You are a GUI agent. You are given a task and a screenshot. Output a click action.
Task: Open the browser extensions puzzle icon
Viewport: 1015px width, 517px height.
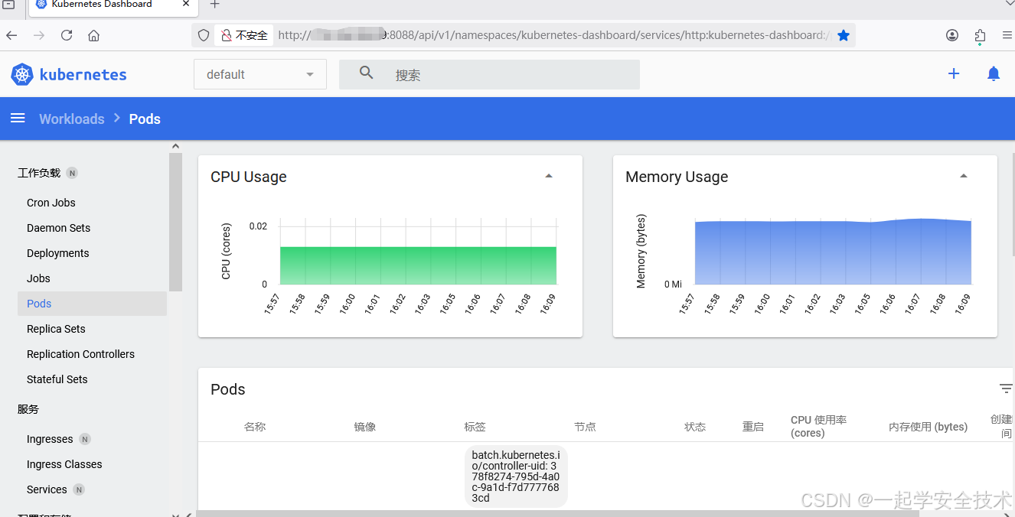pyautogui.click(x=981, y=36)
